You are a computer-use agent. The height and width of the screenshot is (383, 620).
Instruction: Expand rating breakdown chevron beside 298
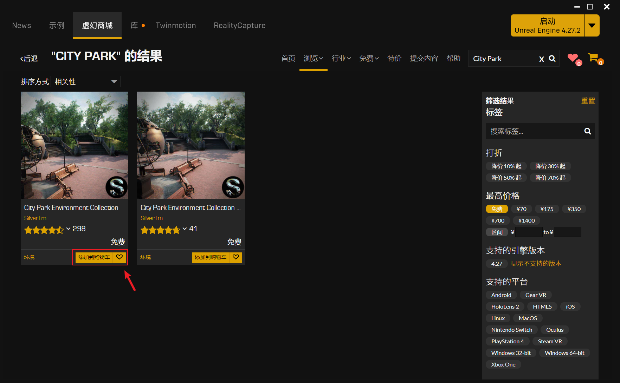click(68, 229)
